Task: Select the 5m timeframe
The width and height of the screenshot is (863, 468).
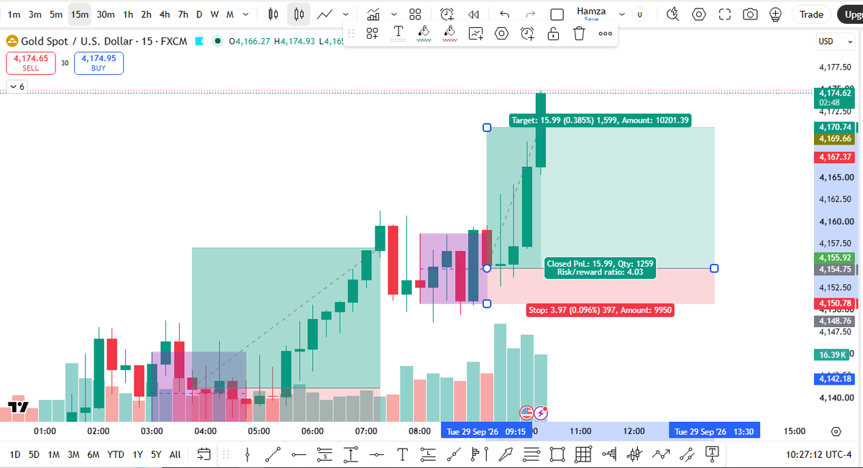Action: click(x=56, y=14)
